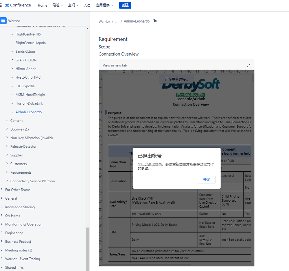
Task: Open the 应用程序 dropdown menu
Action: (104, 5)
